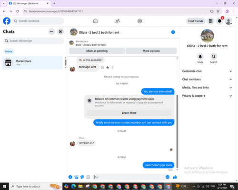Open the Groups icon in top navigation
The height and width of the screenshot is (190, 238).
[x=140, y=21]
